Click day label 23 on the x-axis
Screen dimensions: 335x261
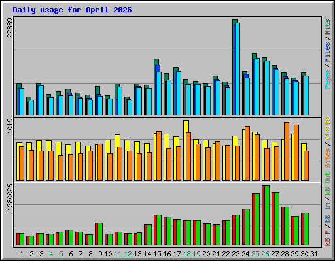pos(236,254)
